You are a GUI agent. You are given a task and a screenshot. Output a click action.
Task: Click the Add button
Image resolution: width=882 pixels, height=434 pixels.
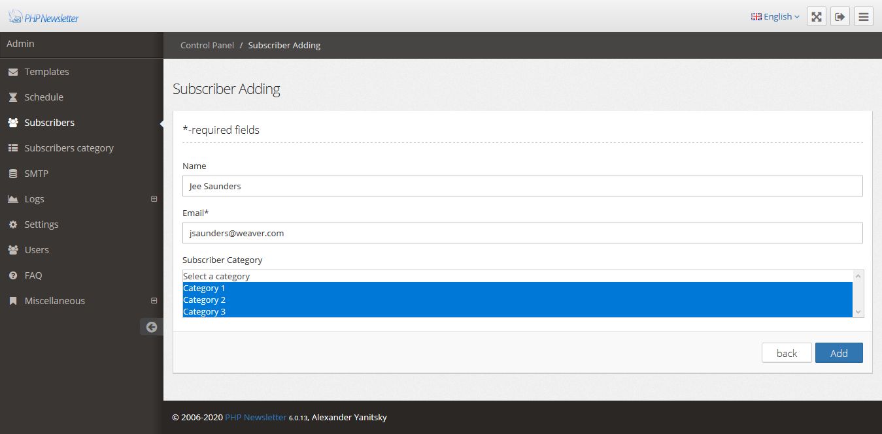839,353
